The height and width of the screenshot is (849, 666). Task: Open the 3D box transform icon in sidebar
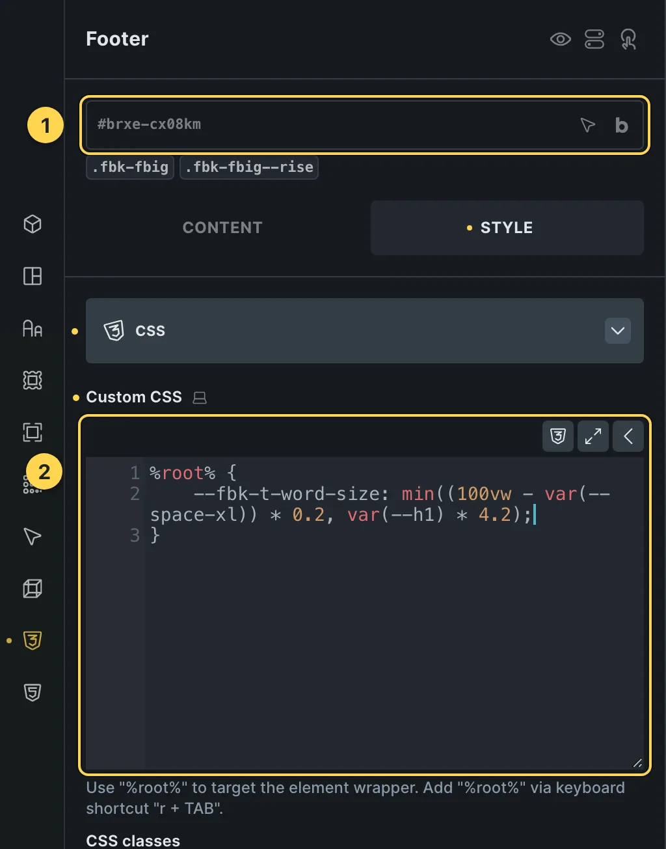coord(33,589)
